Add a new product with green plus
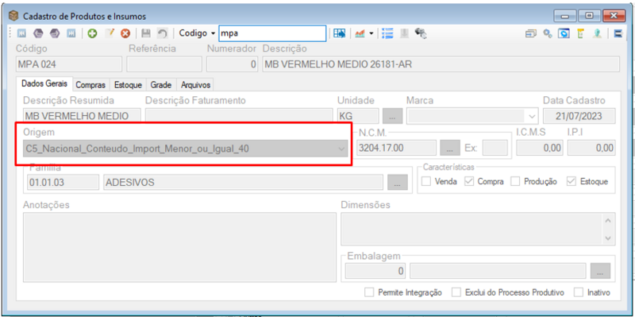This screenshot has height=317, width=635. [x=92, y=33]
